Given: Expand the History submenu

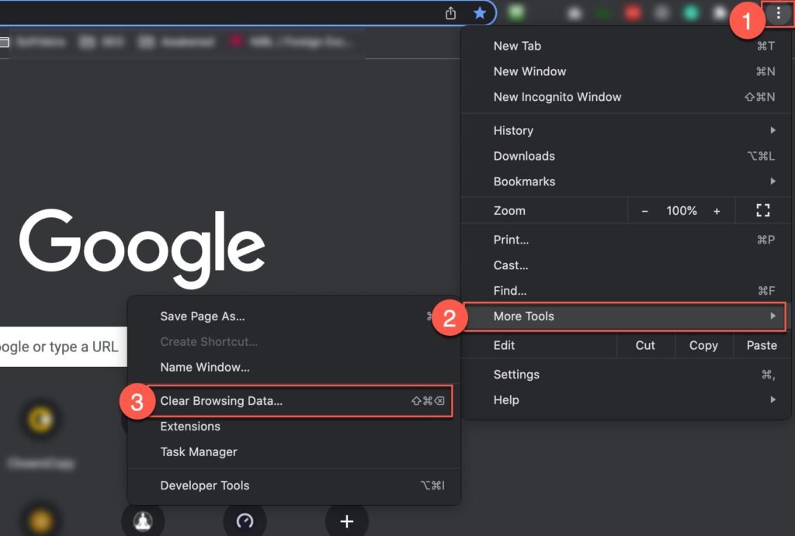Looking at the screenshot, I should click(627, 130).
